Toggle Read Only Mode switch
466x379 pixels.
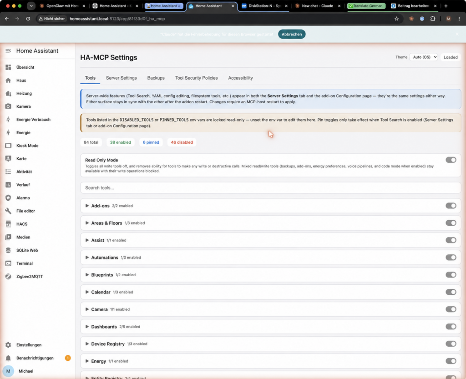(x=451, y=160)
